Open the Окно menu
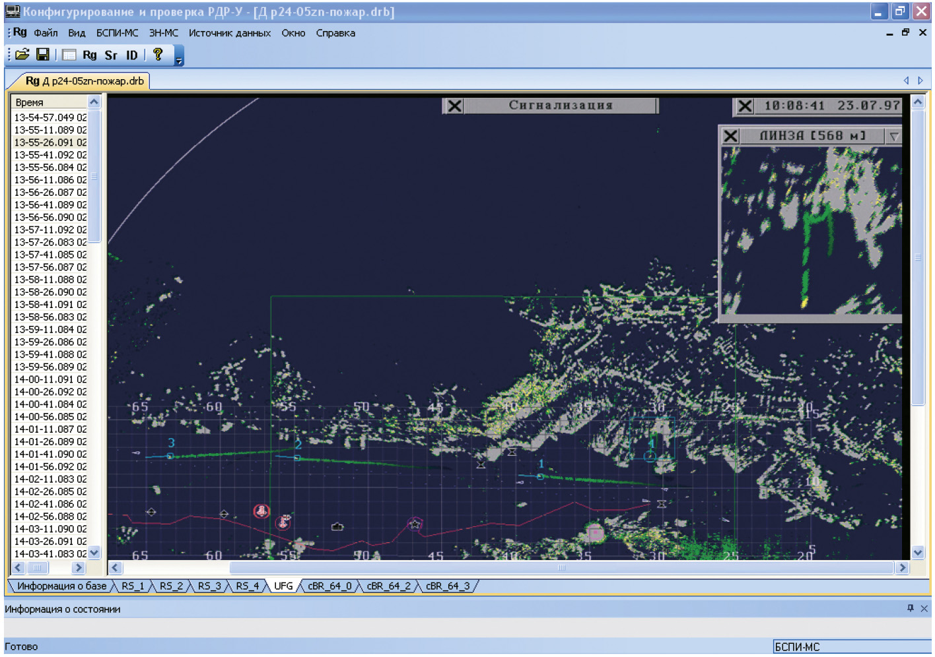Viewport: 935px width, 657px height. point(293,33)
